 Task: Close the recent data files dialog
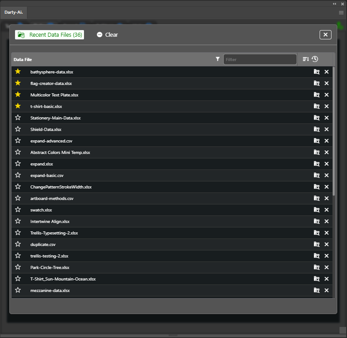325,35
